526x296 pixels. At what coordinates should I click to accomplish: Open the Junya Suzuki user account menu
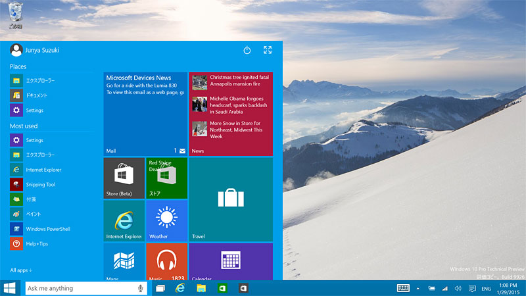point(35,50)
